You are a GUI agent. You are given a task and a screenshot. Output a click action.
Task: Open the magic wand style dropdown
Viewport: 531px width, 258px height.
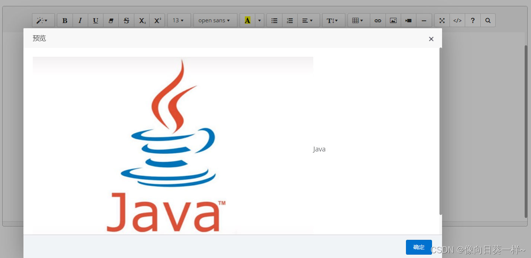[x=43, y=20]
